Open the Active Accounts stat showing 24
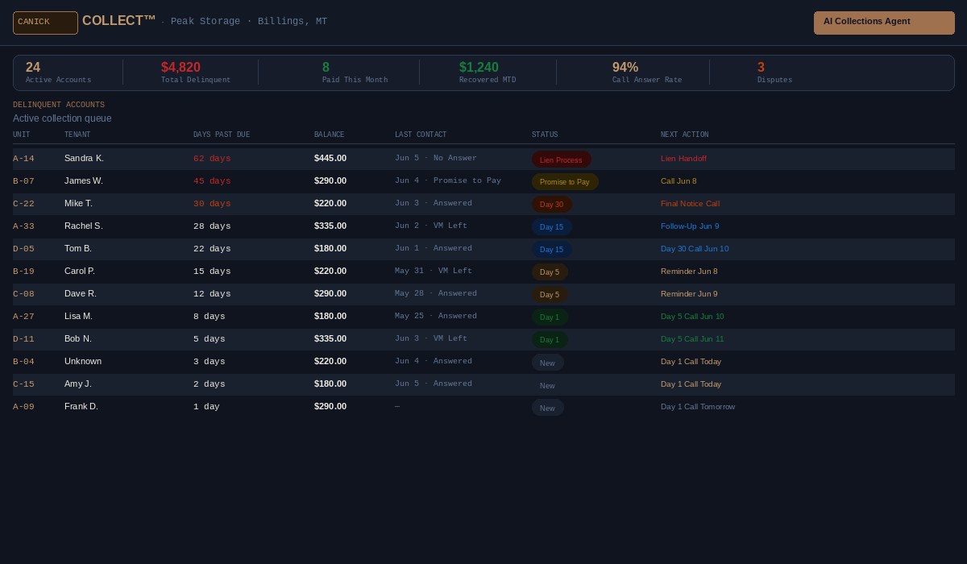 coord(58,73)
